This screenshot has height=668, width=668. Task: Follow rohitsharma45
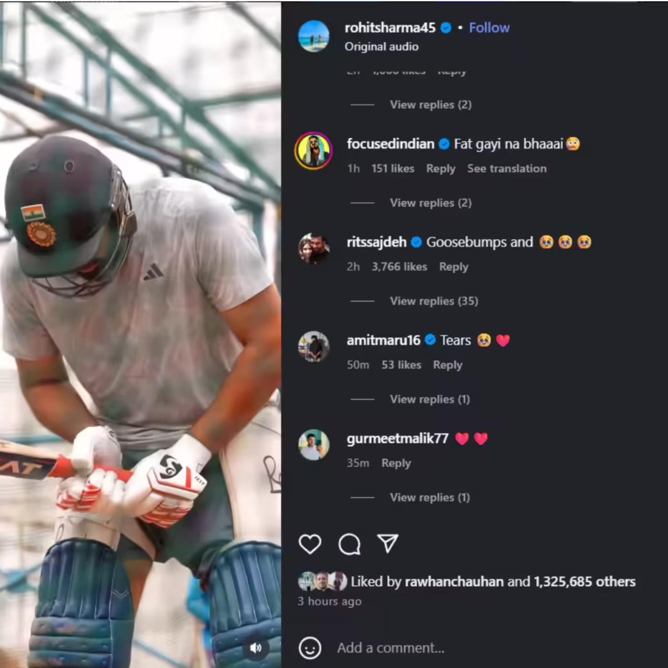pos(489,28)
